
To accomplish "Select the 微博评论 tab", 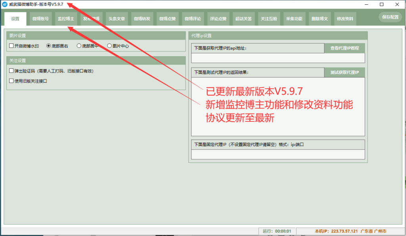I will click(x=193, y=19).
